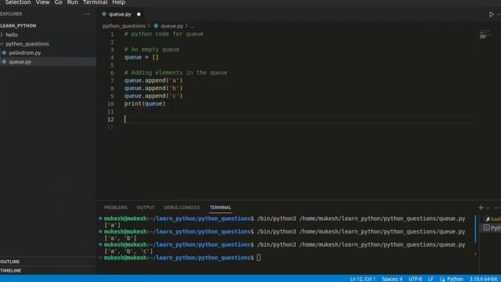Viewport: 501px width, 282px height.
Task: Open the View menu
Action: (42, 2)
